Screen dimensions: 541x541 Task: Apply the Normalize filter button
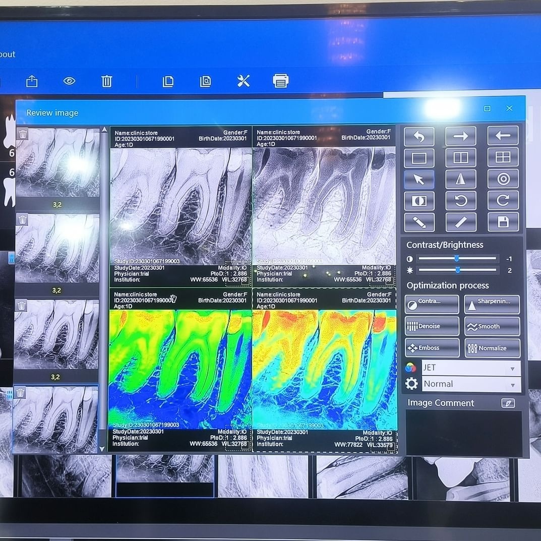coord(493,348)
